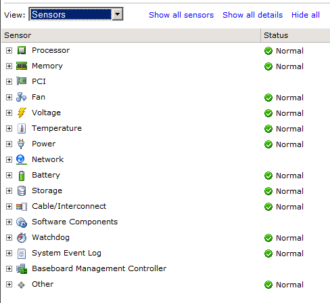
Task: Open the View dropdown arrow
Action: [117, 14]
